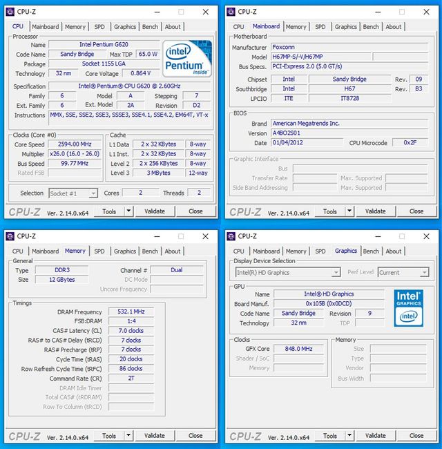Click the 2594.00 MHz core speed value

(75, 144)
